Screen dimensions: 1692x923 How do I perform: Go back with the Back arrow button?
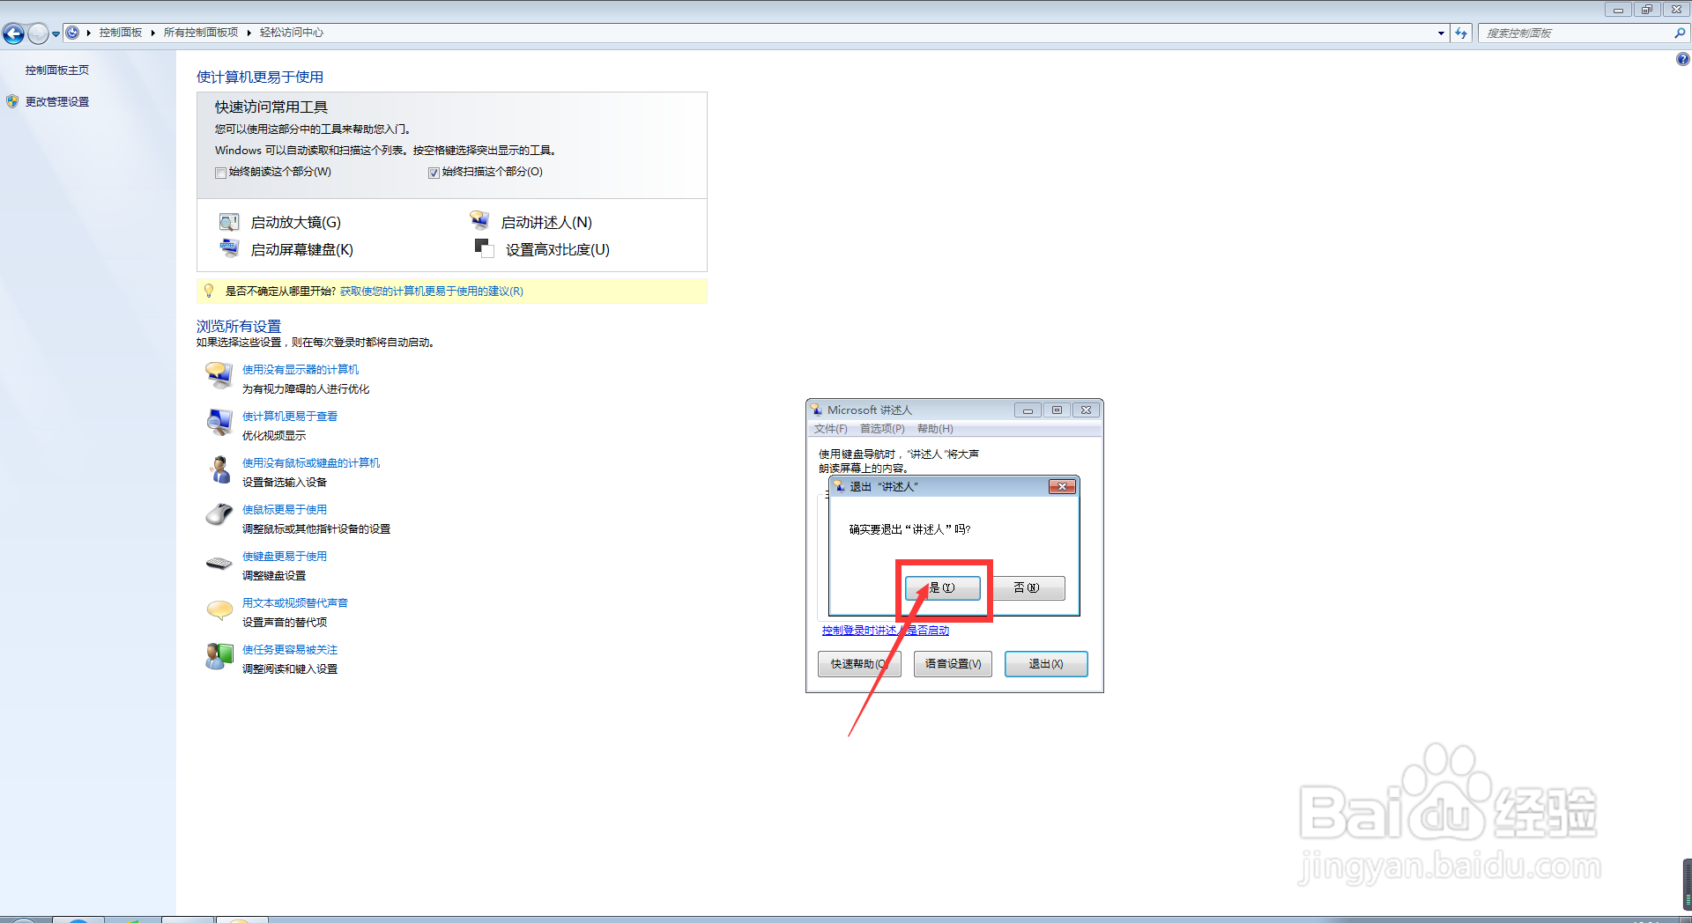pyautogui.click(x=13, y=33)
